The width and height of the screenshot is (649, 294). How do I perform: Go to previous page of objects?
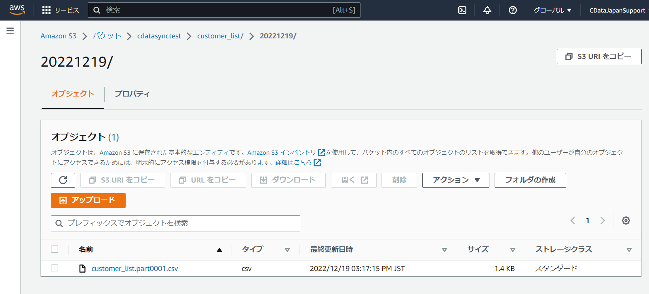click(573, 220)
